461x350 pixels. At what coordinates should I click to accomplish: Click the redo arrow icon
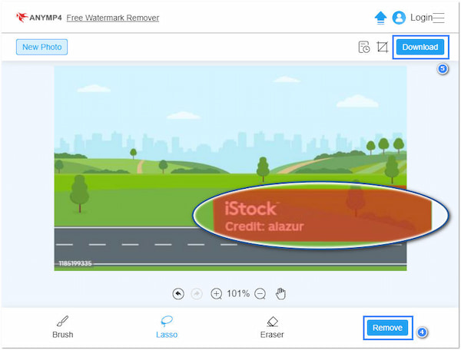pos(197,293)
